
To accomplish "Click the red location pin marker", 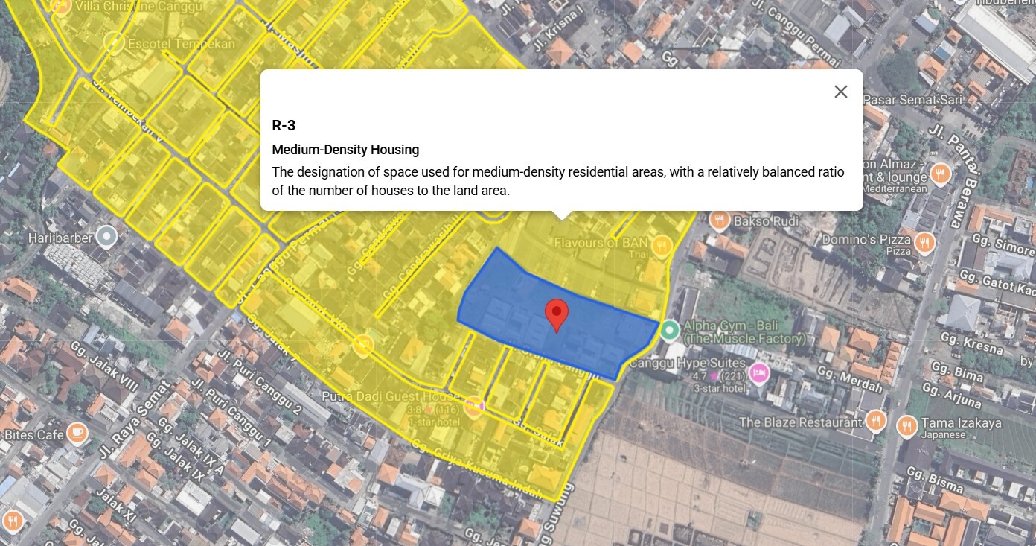I will pos(556,314).
